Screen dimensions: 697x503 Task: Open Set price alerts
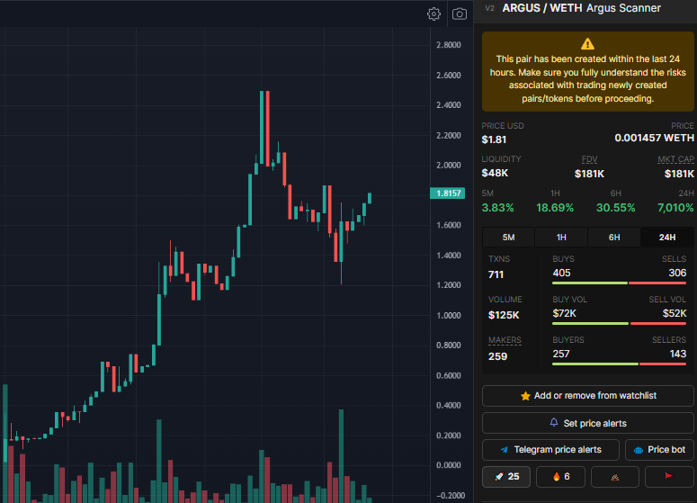pos(588,424)
